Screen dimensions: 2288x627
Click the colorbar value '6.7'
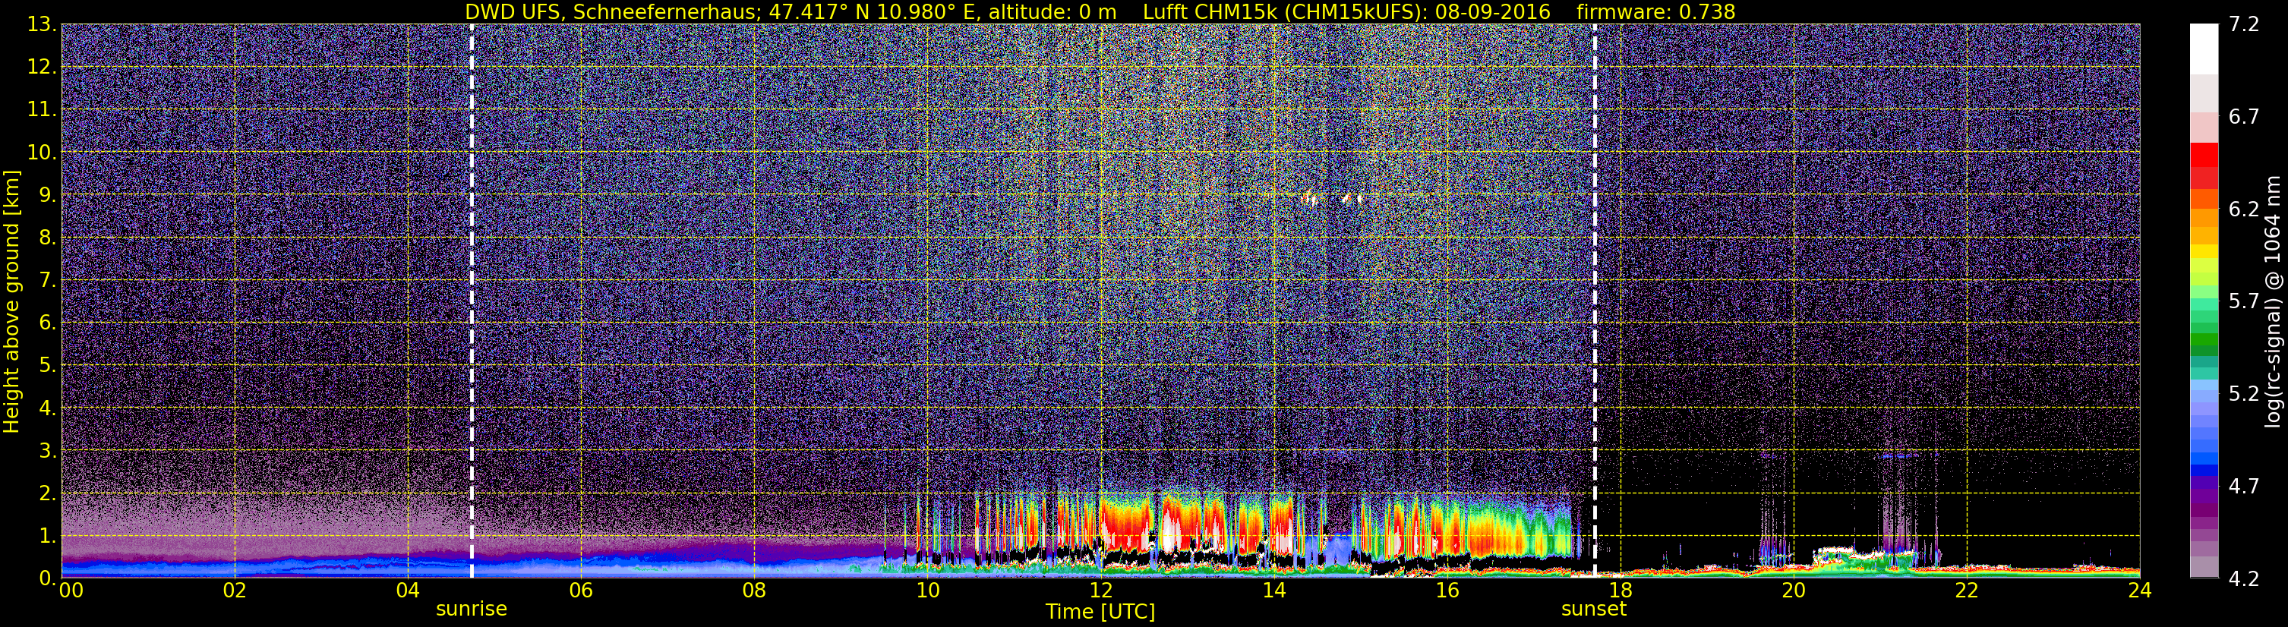[x=2244, y=116]
